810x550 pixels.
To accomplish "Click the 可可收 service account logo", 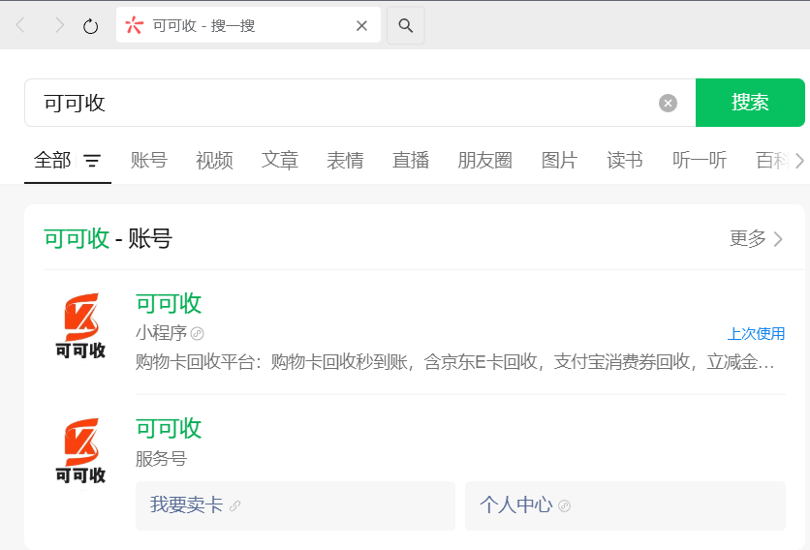I will [80, 451].
